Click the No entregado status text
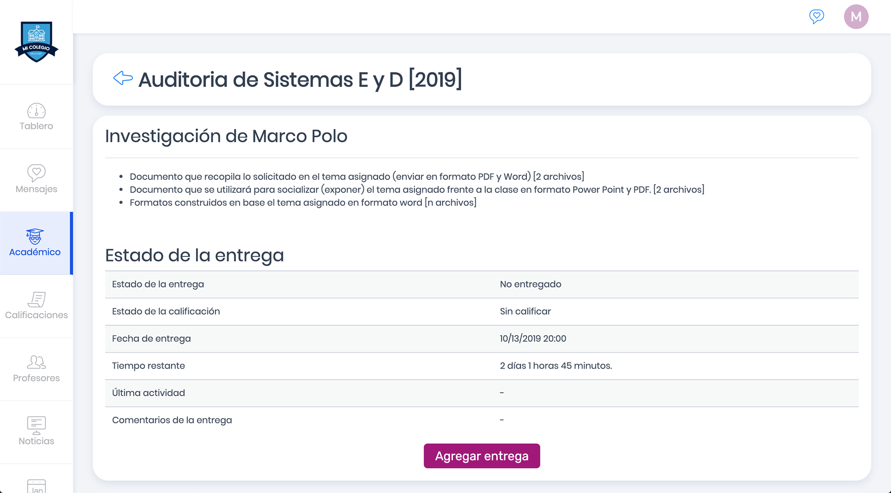This screenshot has width=891, height=493. point(530,284)
